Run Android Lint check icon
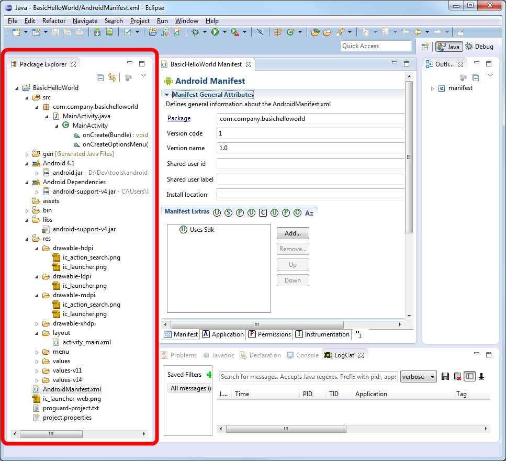506x461 pixels. [x=128, y=32]
